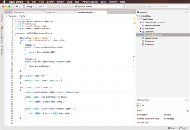Fold the TodoList class at line 30

pos(14,88)
